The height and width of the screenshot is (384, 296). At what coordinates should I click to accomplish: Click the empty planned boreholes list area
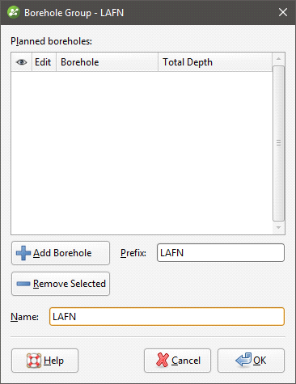coord(142,153)
